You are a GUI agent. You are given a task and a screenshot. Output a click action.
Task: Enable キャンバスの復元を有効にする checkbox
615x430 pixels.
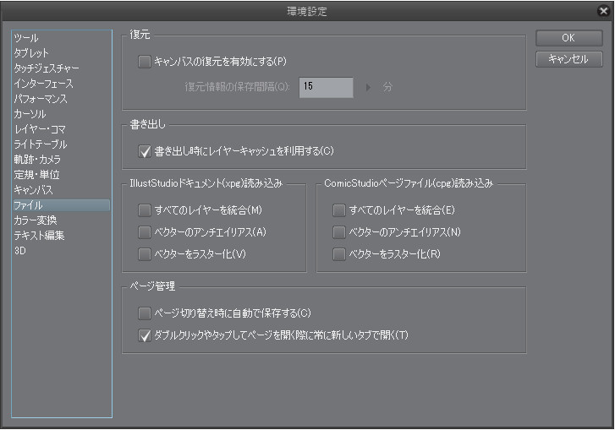pyautogui.click(x=145, y=62)
